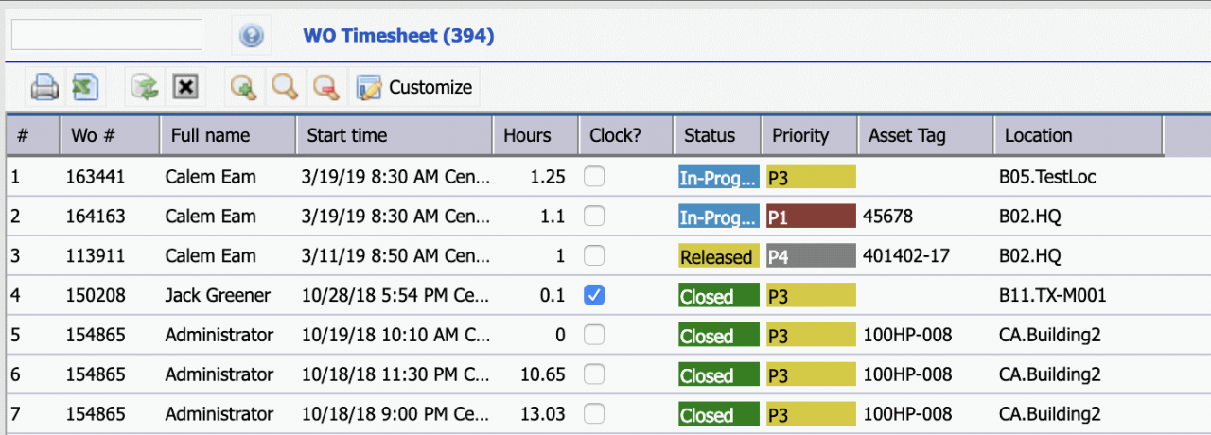Image resolution: width=1211 pixels, height=435 pixels.
Task: Uncheck the Clock checkbox for Jack Greener
Action: (x=594, y=296)
